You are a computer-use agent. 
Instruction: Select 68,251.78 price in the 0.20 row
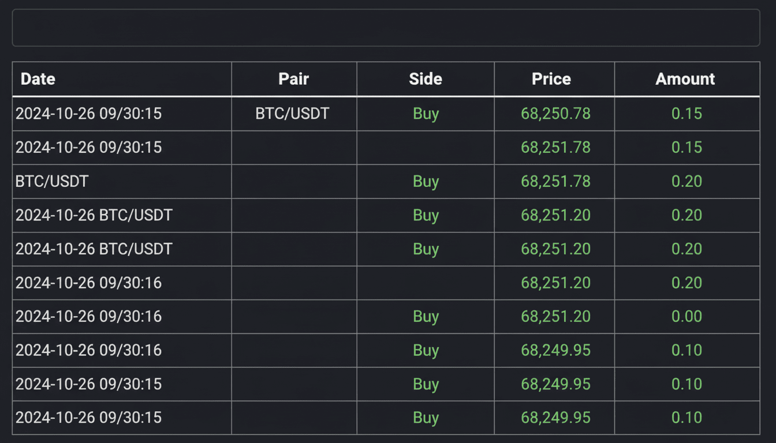555,182
